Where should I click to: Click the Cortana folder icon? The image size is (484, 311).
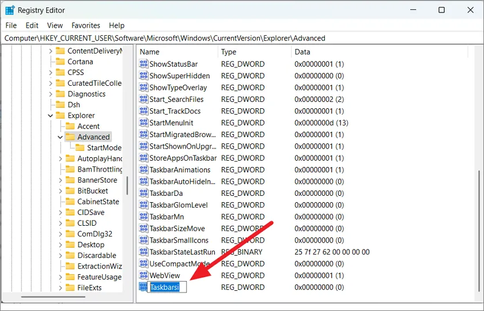click(x=60, y=62)
